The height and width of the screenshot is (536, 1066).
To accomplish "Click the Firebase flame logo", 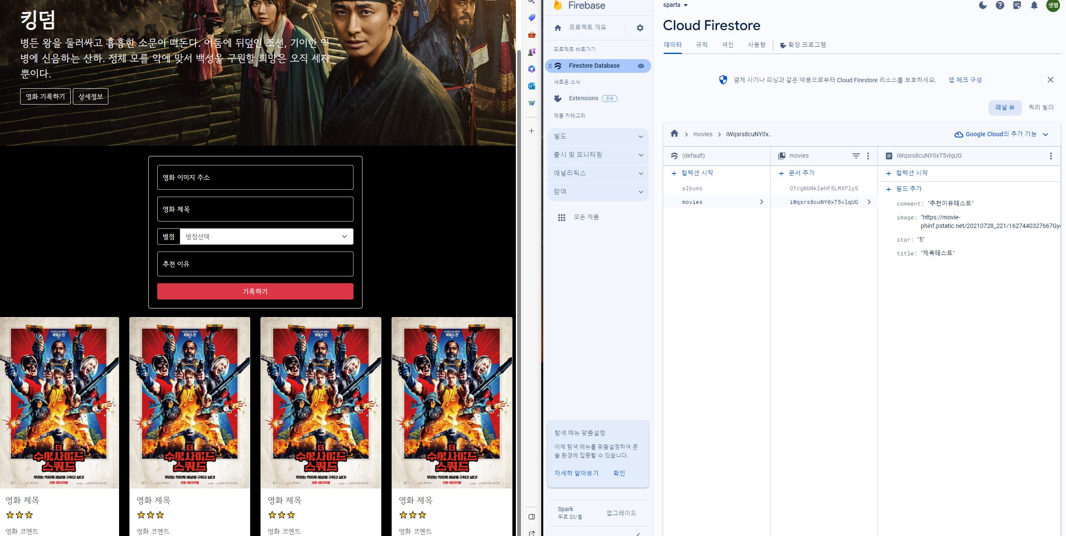I will pos(557,5).
